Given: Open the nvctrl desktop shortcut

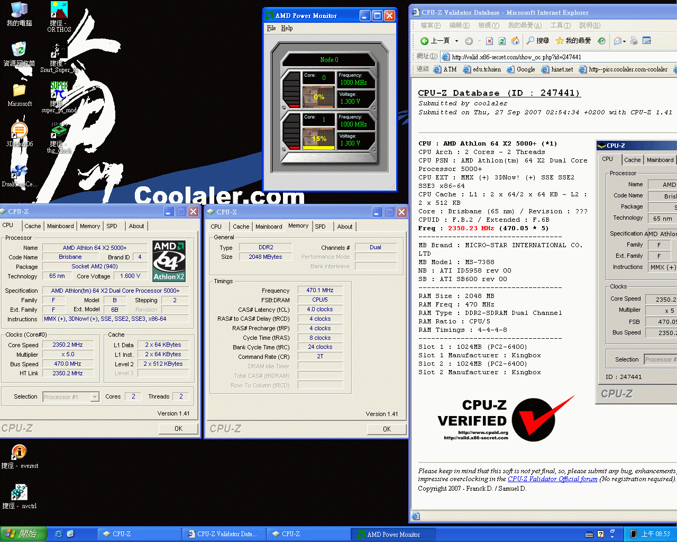Looking at the screenshot, I should coord(20,496).
